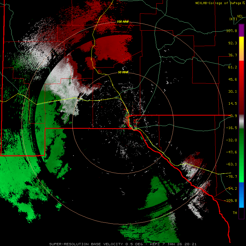Click the 50 NMI range ring label

pos(123,72)
